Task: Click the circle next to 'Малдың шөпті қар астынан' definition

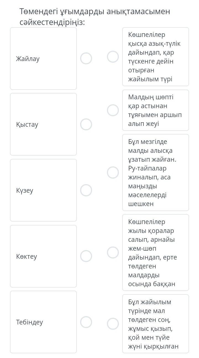Action: point(113,110)
